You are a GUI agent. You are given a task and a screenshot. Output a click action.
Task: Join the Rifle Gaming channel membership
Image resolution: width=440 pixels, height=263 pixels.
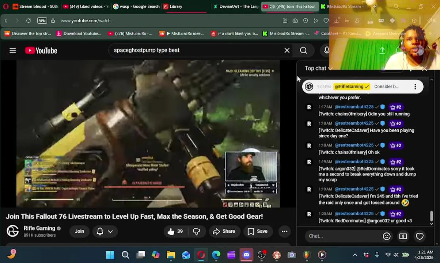(x=79, y=231)
